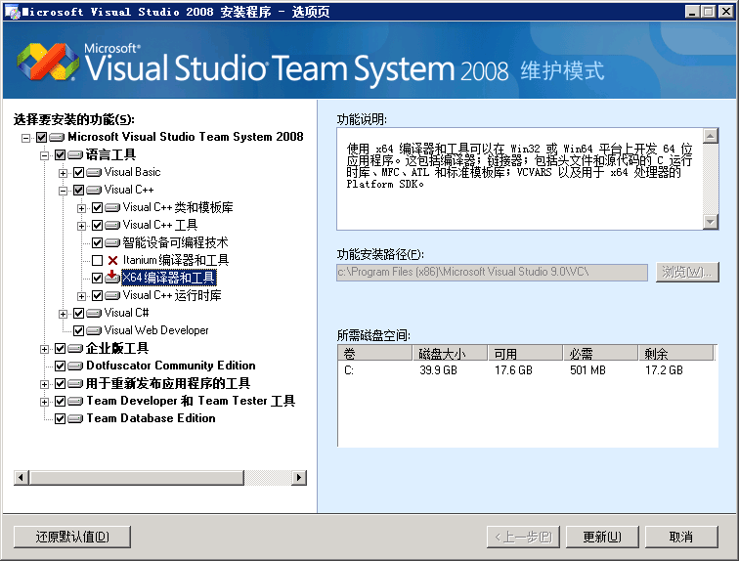
Task: Expand Visual C++ 运行时库 node
Action: [81, 296]
